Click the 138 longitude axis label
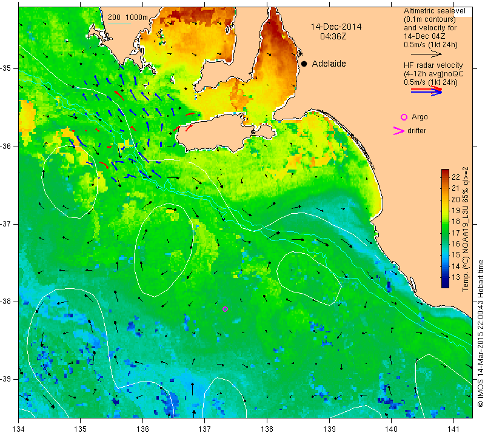The width and height of the screenshot is (485, 436). [x=267, y=429]
